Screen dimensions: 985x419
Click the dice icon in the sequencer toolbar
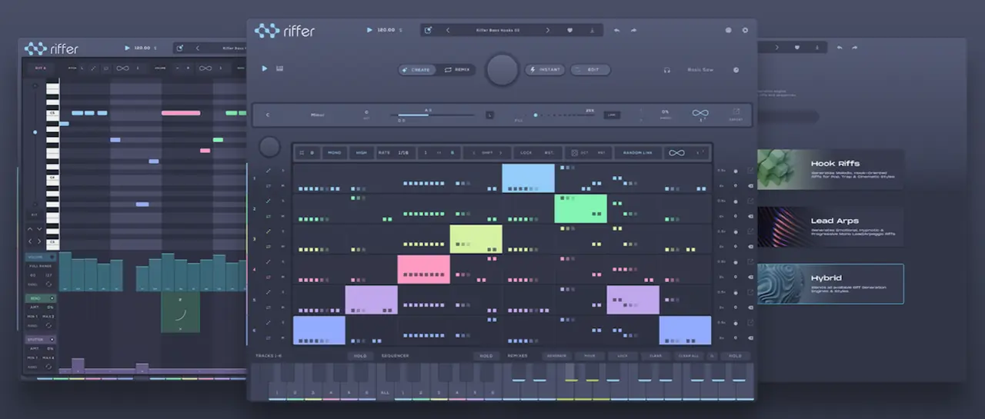click(x=574, y=153)
